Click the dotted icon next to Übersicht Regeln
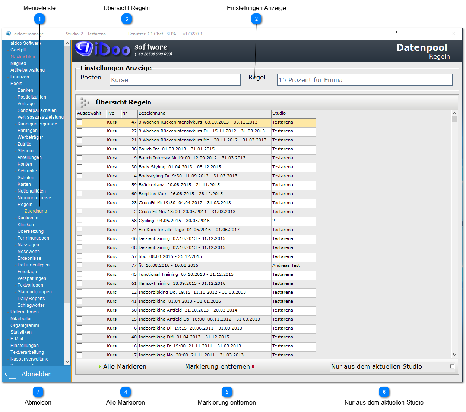This screenshot has height=412, width=466. 85,102
